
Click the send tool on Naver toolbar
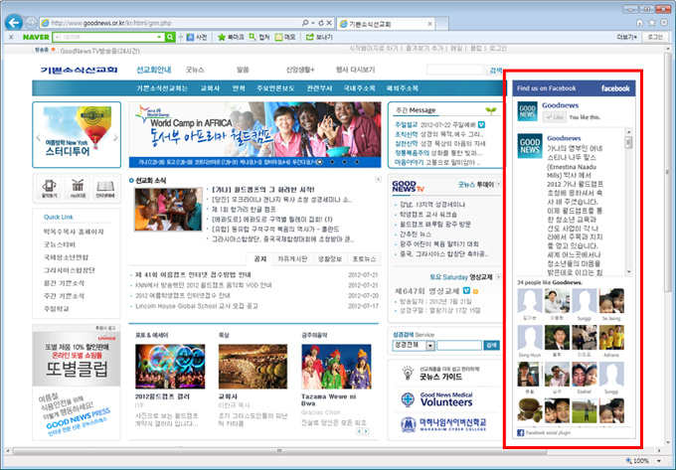pos(319,37)
